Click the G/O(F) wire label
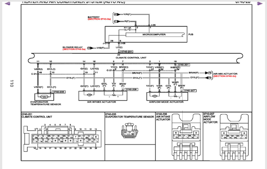 (x=84, y=86)
